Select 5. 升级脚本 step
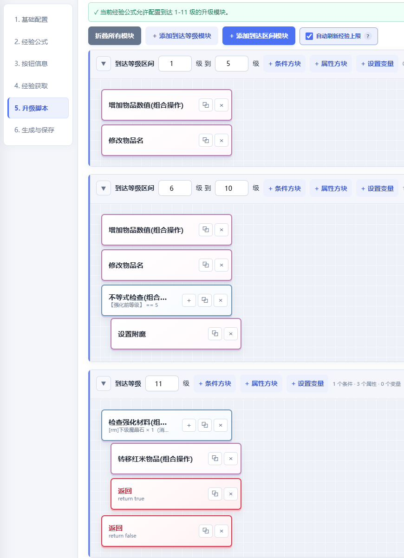The image size is (404, 558). (38, 108)
